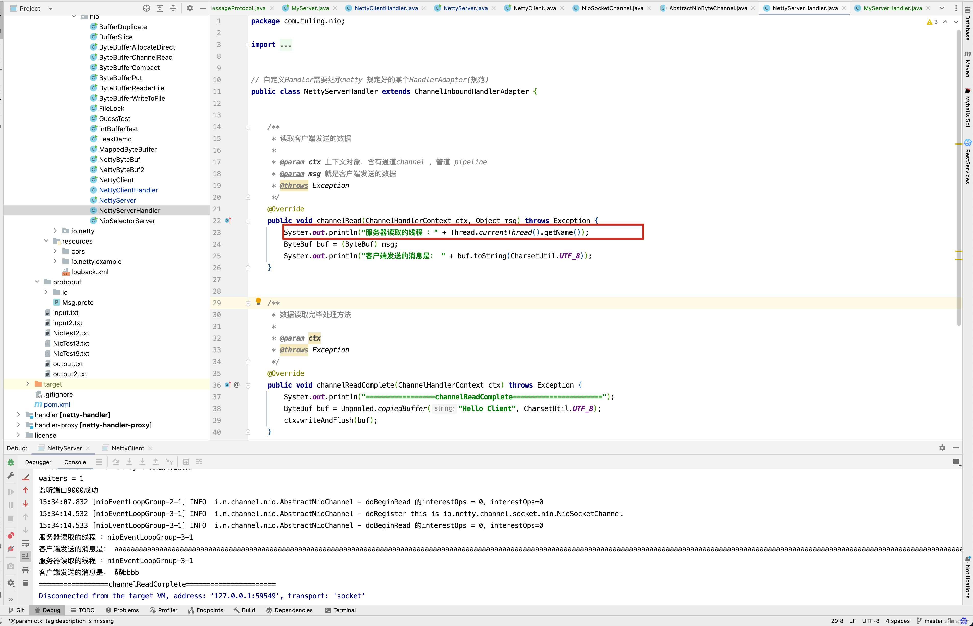Switch to NettyServer.java tab

[465, 8]
